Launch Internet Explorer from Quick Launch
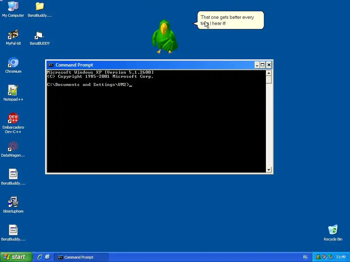This screenshot has height=262, width=350. pos(40,257)
